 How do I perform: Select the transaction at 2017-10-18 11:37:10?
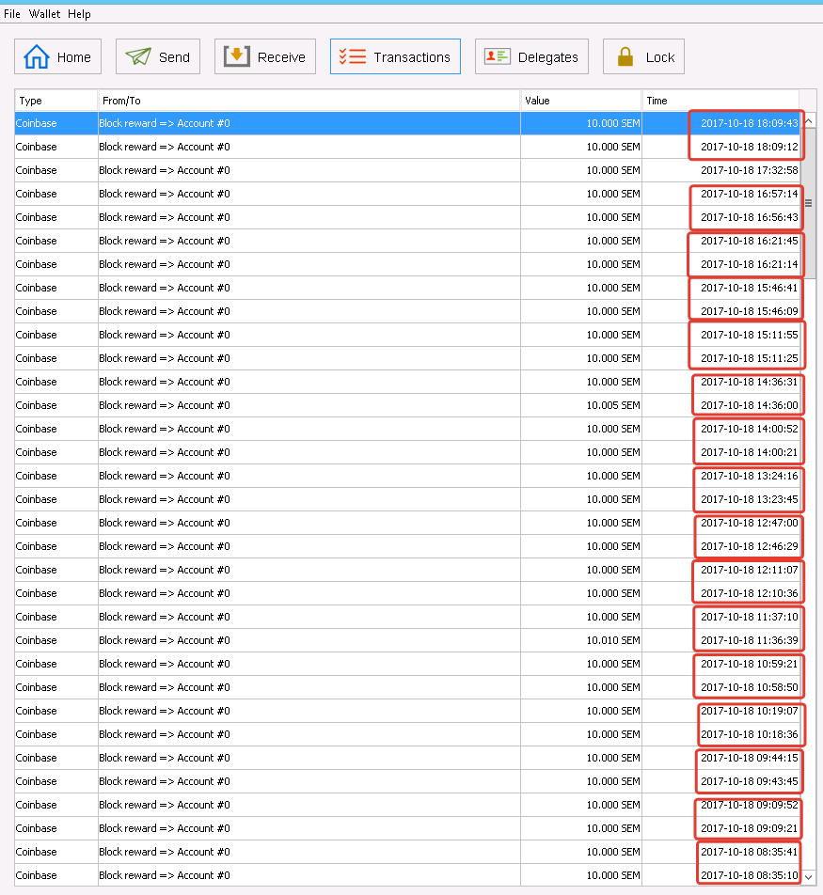(x=406, y=617)
